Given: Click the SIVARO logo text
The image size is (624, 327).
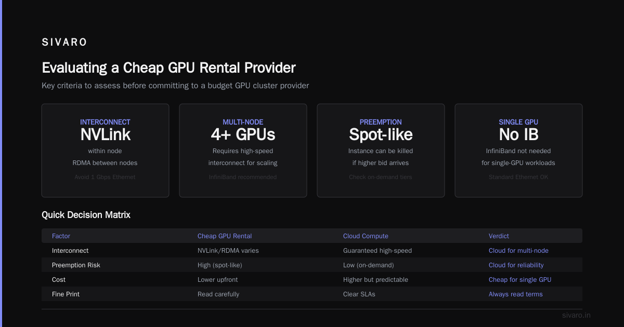Looking at the screenshot, I should 64,43.
